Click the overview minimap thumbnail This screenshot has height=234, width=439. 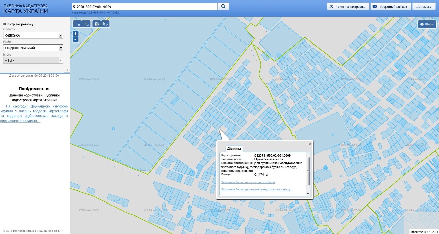click(421, 220)
